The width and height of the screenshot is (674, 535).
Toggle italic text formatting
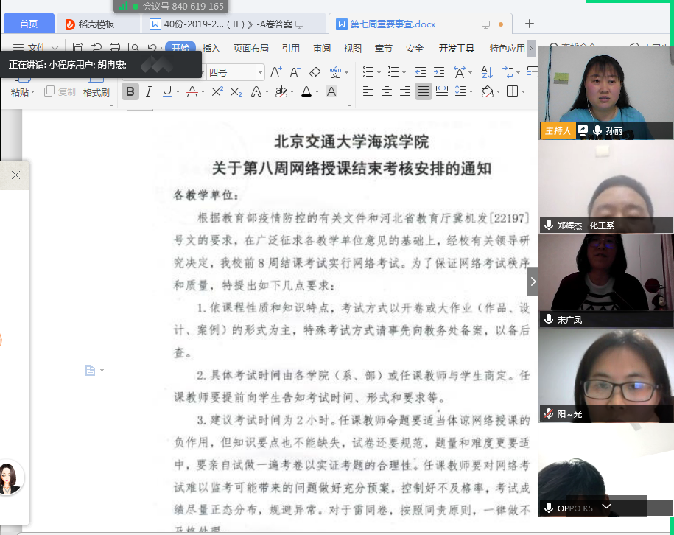point(149,91)
